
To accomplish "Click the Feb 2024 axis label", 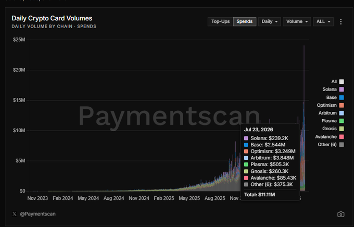I will 63,198.
